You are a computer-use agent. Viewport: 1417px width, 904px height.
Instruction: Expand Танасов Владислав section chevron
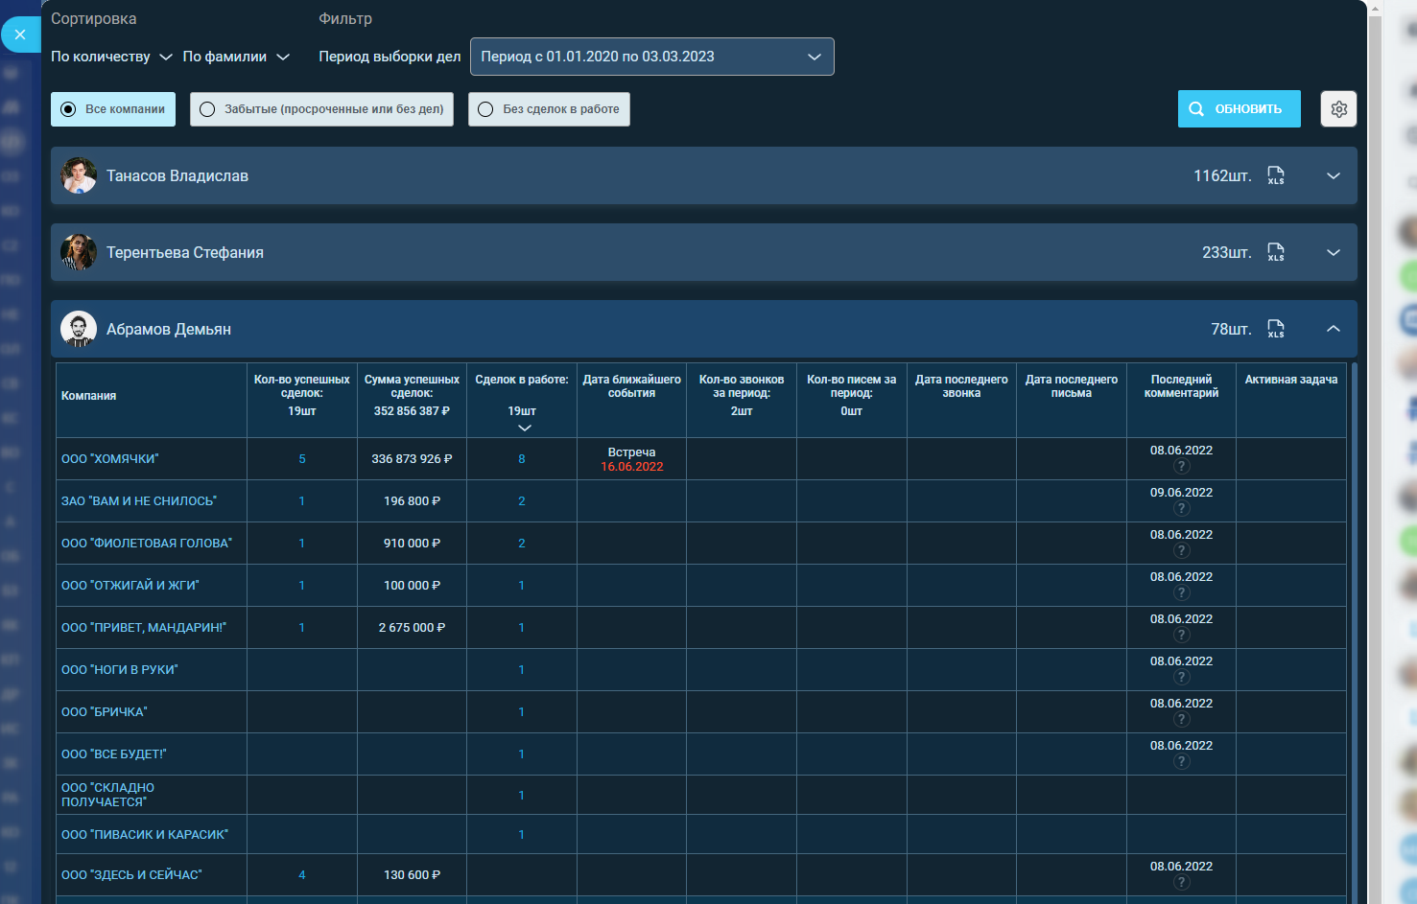[1333, 175]
